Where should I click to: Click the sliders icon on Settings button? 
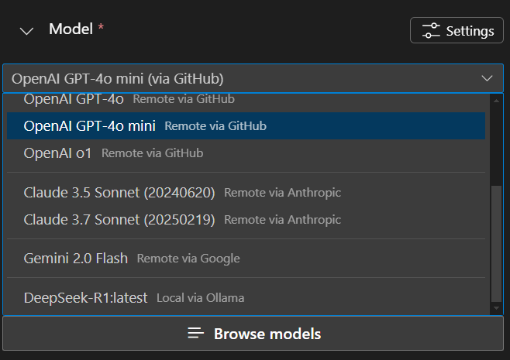pos(430,31)
